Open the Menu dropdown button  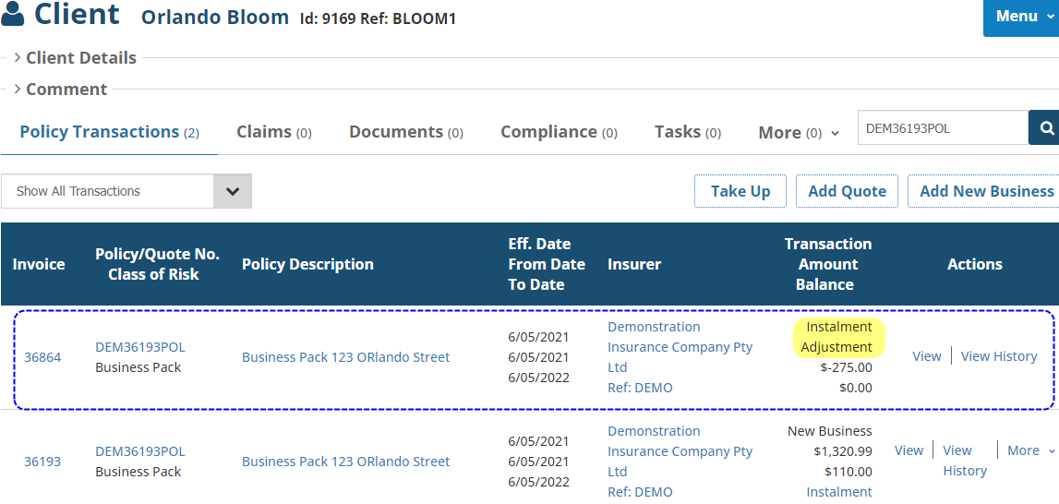(1022, 17)
